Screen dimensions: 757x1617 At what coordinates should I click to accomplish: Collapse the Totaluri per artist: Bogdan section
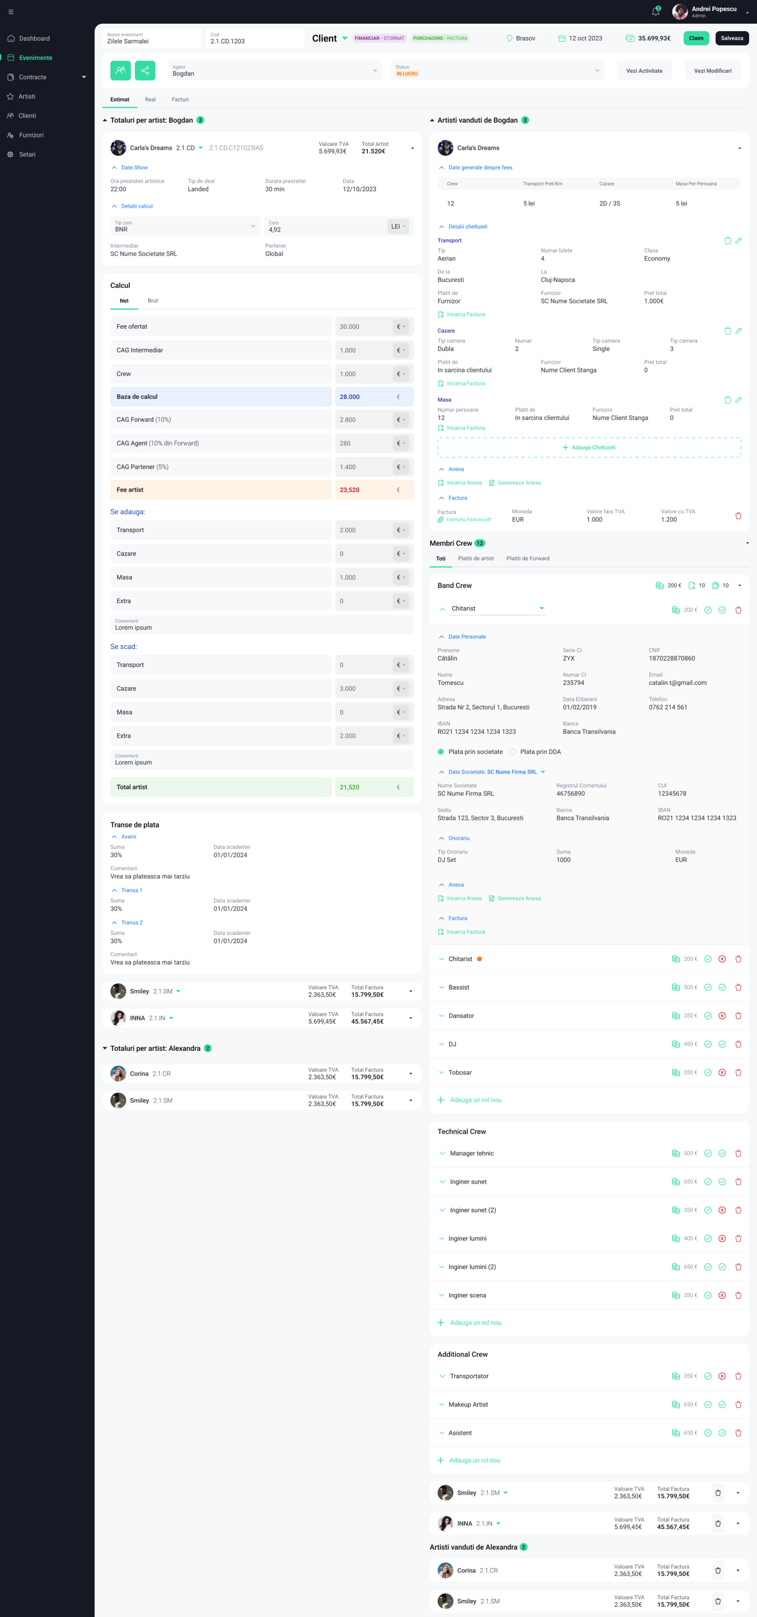[104, 120]
